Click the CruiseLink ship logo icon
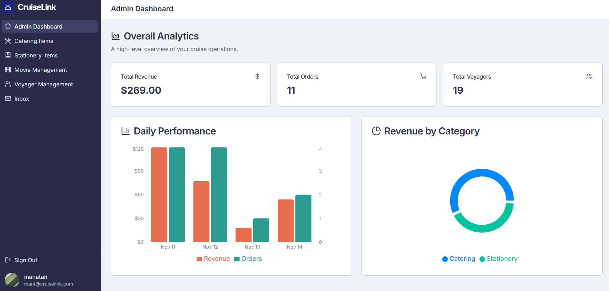Viewport: 609px width, 291px height. tap(8, 7)
